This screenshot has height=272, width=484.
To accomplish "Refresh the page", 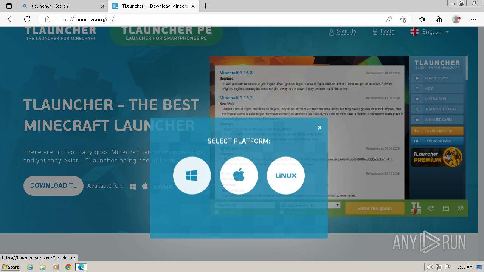I will click(27, 19).
